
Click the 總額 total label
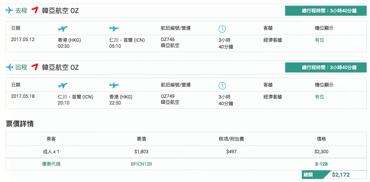coord(308,175)
